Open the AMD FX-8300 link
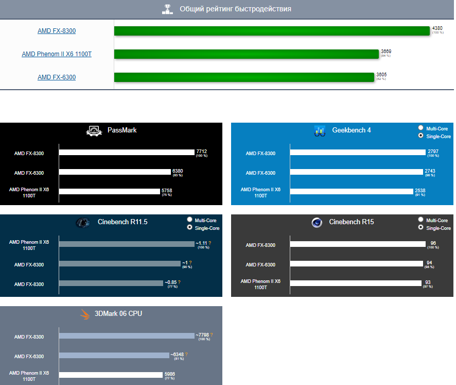The width and height of the screenshot is (456, 385). click(57, 30)
